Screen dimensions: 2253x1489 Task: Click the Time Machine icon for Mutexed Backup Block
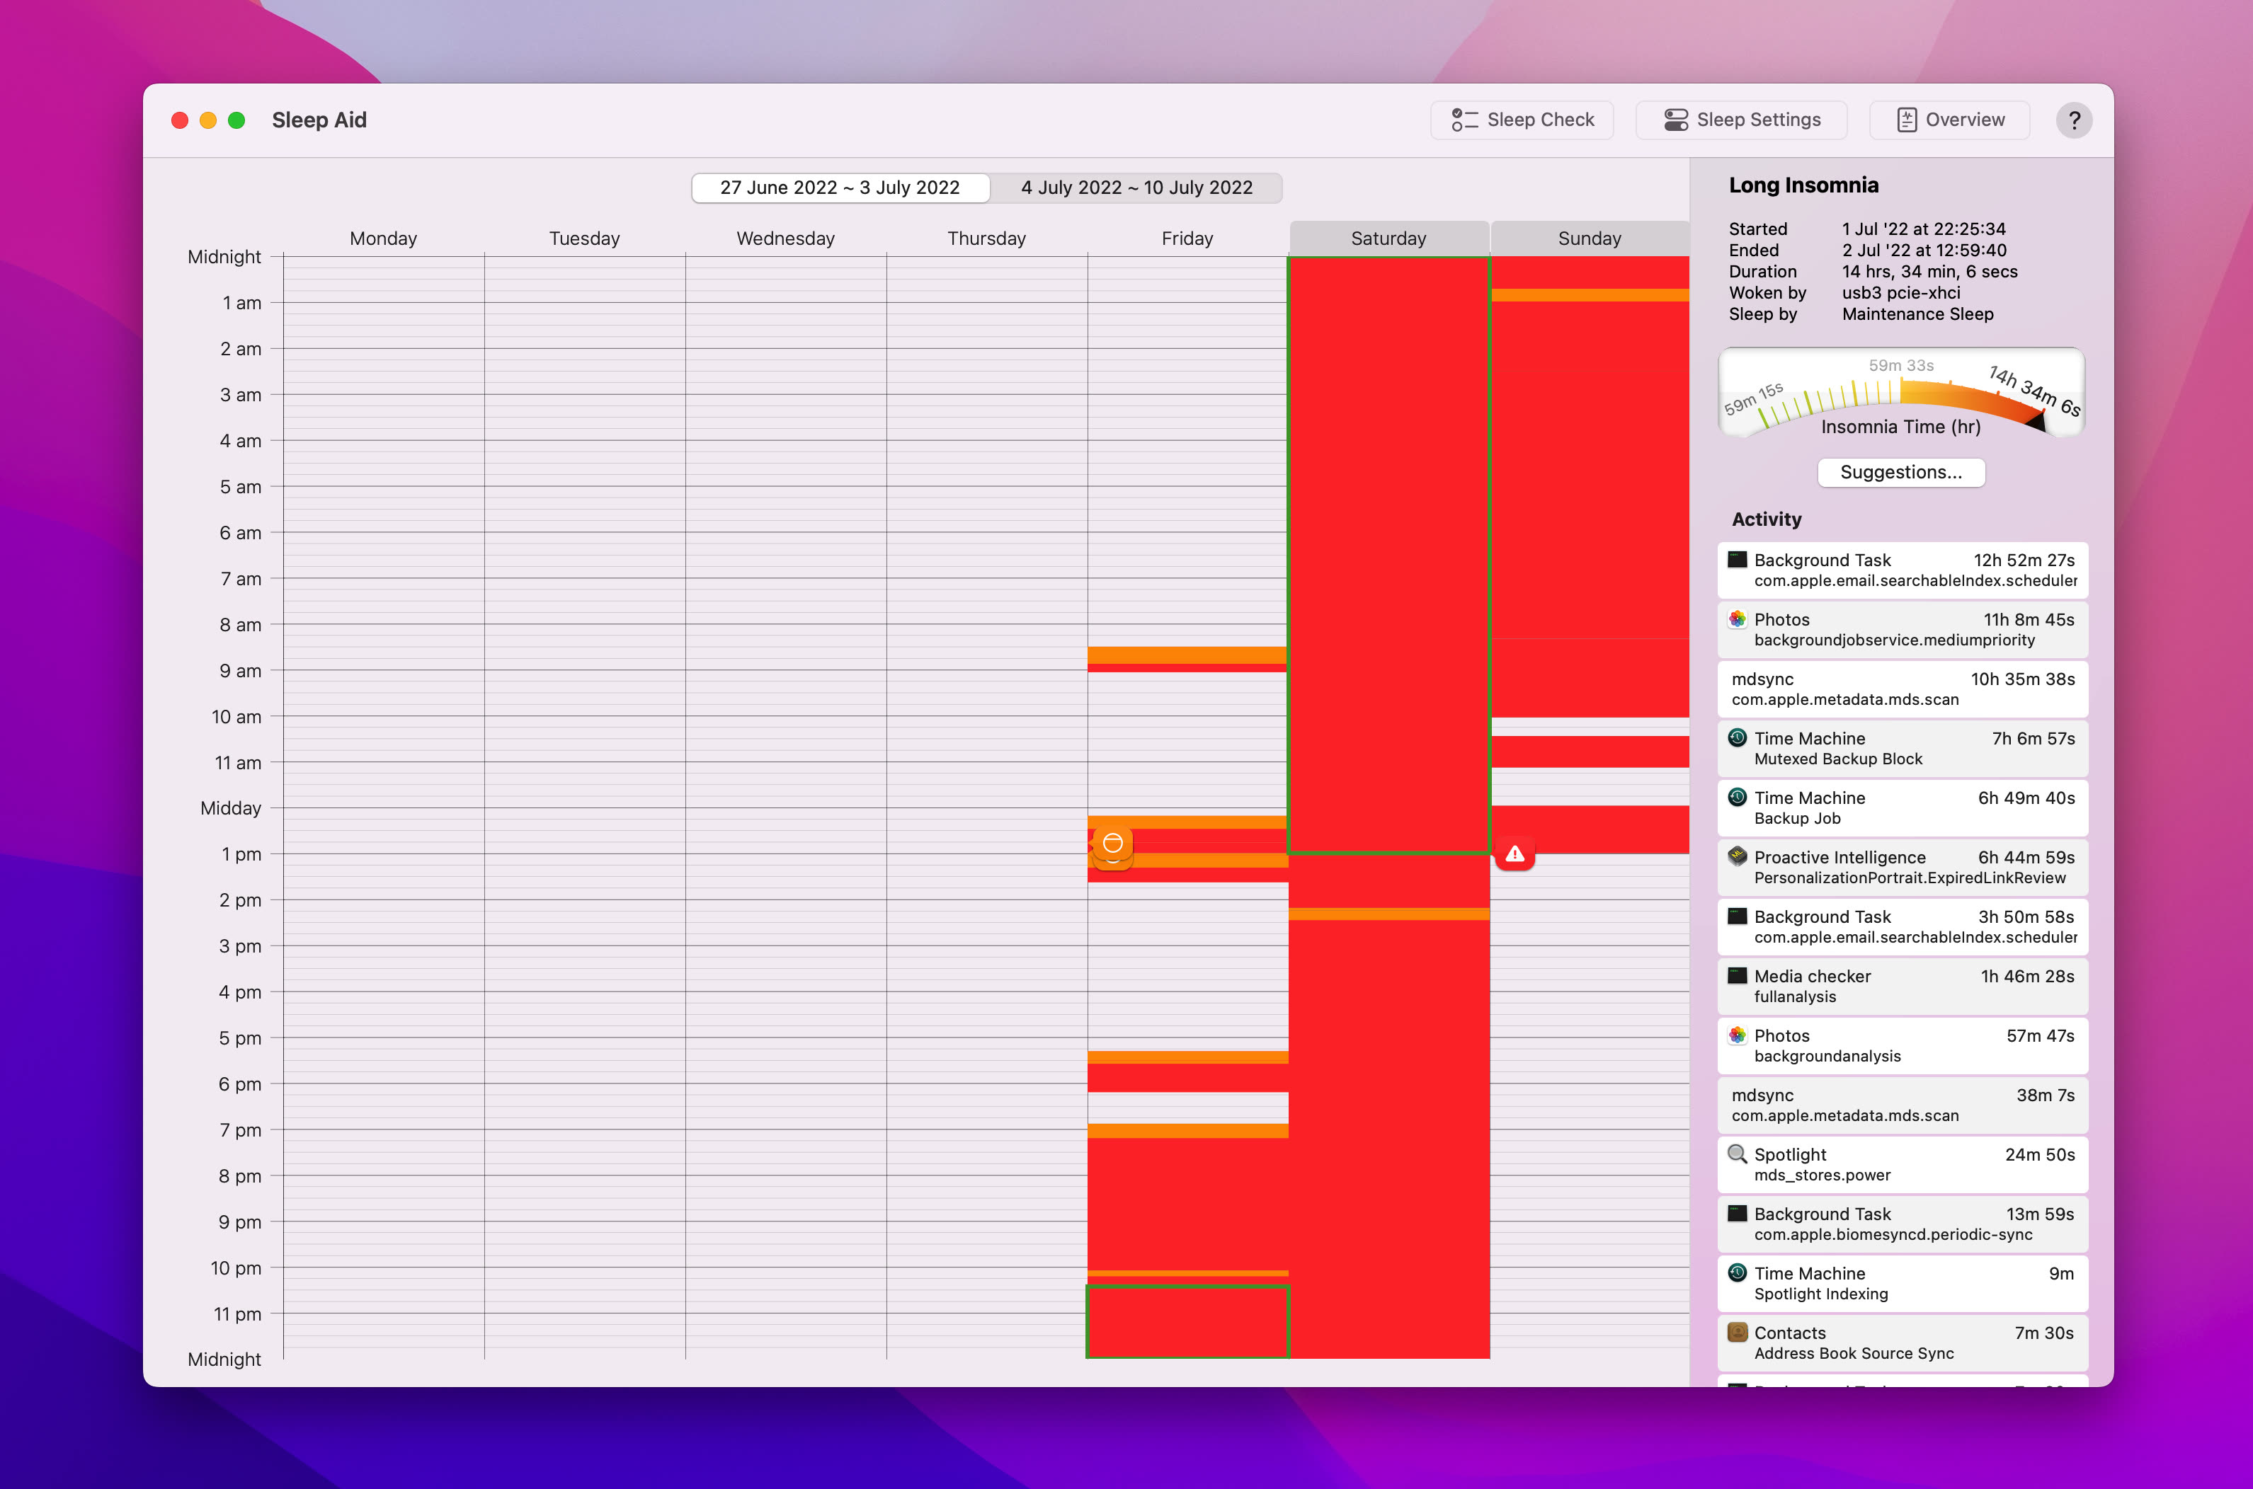click(1738, 738)
